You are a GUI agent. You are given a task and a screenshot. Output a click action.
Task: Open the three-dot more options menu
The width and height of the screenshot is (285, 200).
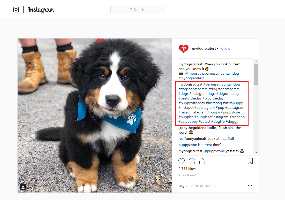click(250, 186)
